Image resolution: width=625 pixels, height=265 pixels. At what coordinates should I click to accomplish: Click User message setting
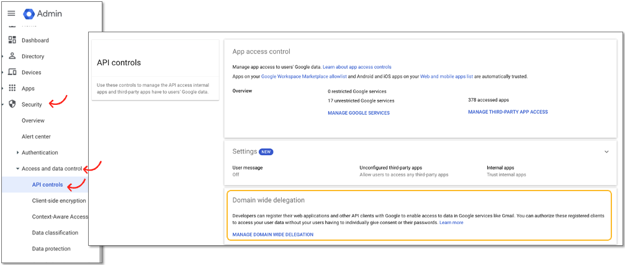(x=248, y=171)
